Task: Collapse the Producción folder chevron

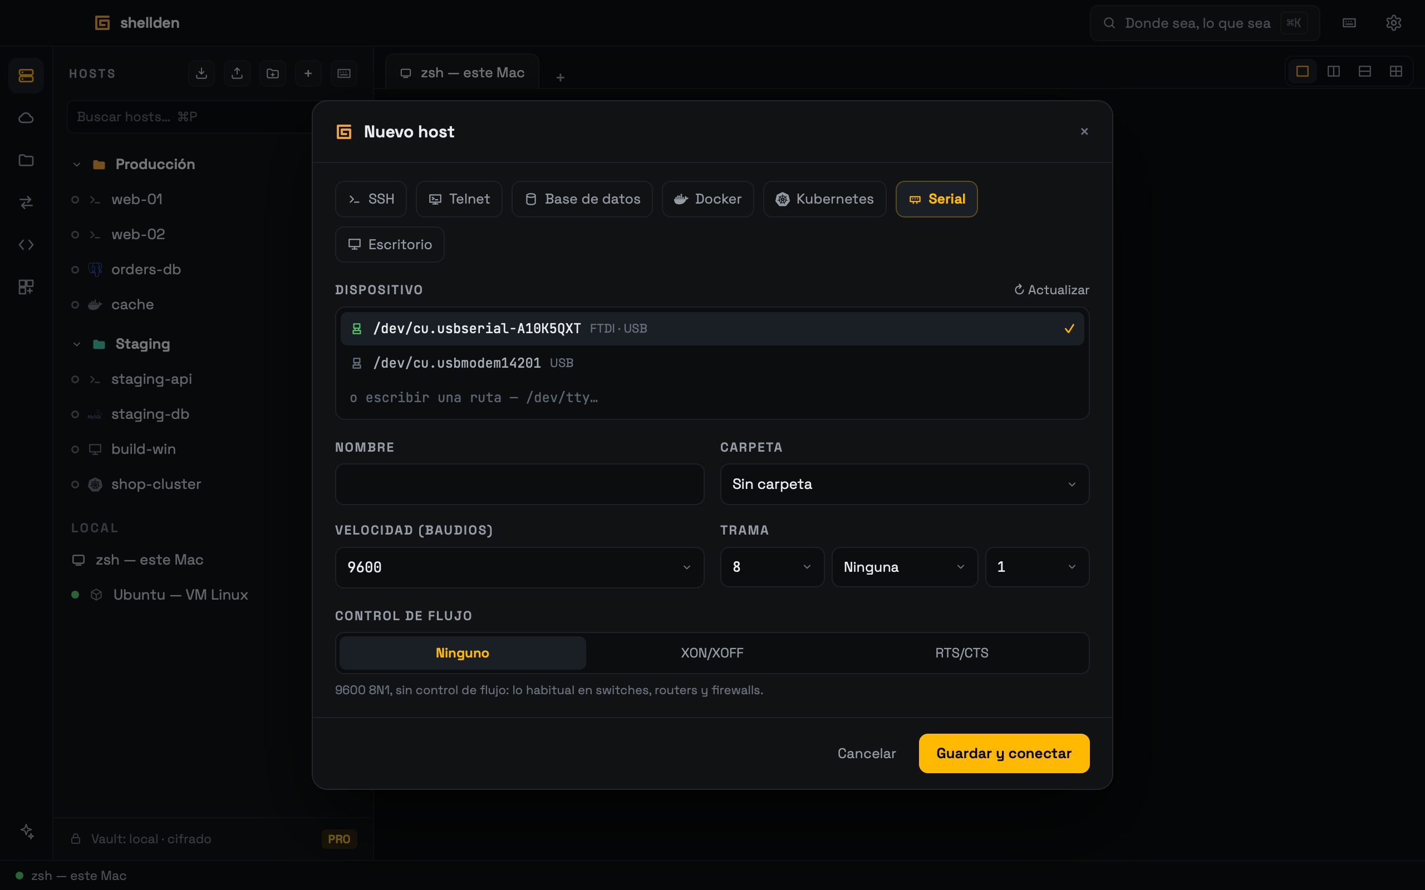Action: (77, 164)
